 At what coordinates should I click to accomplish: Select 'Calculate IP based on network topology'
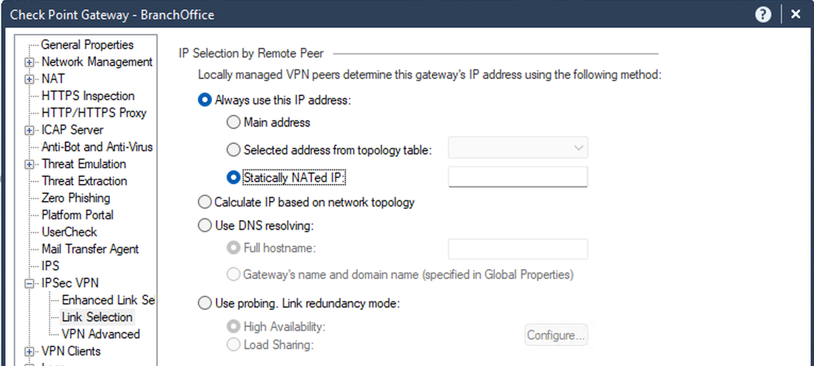205,202
